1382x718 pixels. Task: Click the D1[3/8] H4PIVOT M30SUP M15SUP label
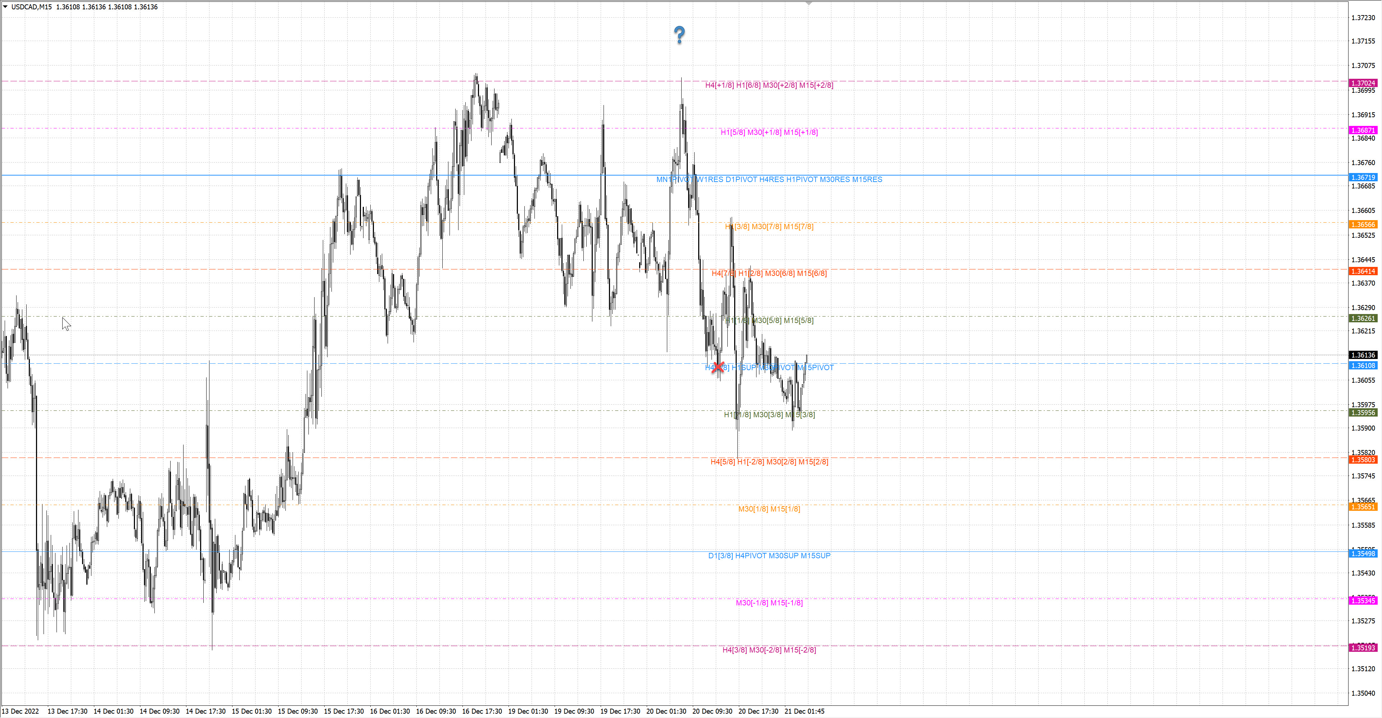coord(769,555)
